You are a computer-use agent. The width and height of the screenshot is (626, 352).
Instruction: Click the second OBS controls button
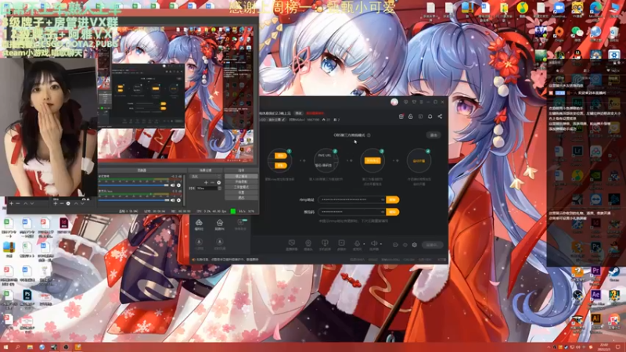pyautogui.click(x=241, y=181)
